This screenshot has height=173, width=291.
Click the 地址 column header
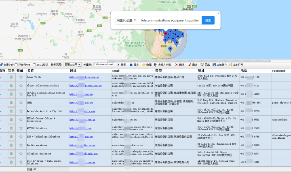click(201, 71)
